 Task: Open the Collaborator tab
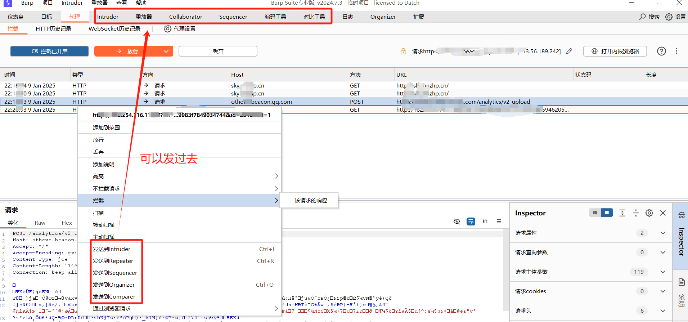[186, 17]
